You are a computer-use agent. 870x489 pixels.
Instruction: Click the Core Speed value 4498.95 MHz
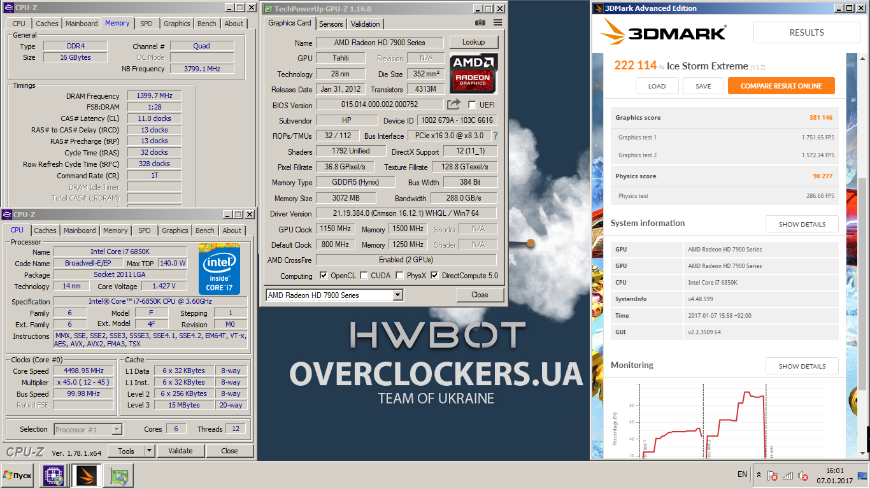(x=83, y=371)
